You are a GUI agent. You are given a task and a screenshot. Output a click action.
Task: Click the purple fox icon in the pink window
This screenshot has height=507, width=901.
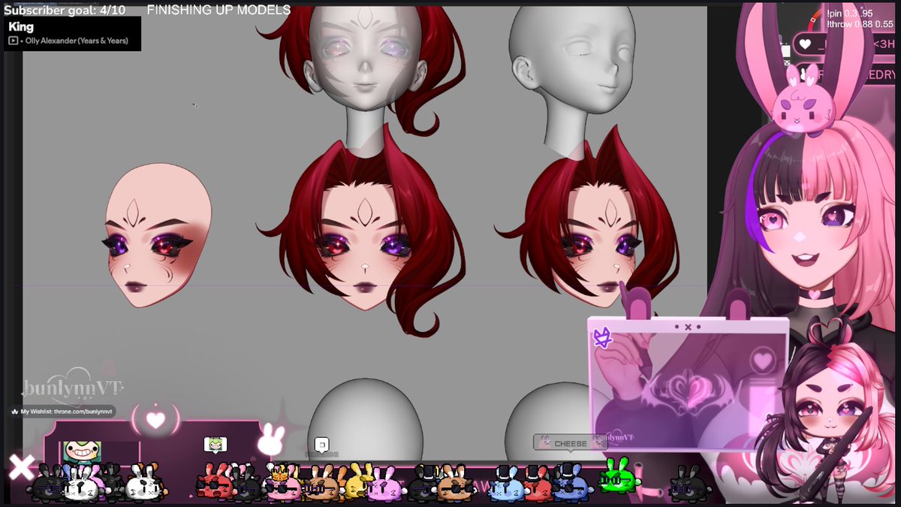click(x=602, y=339)
